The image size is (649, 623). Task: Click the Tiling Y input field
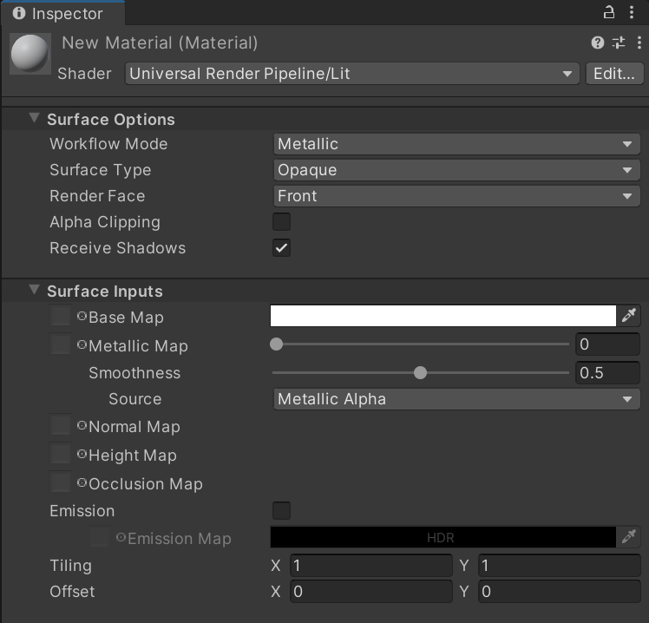click(559, 565)
